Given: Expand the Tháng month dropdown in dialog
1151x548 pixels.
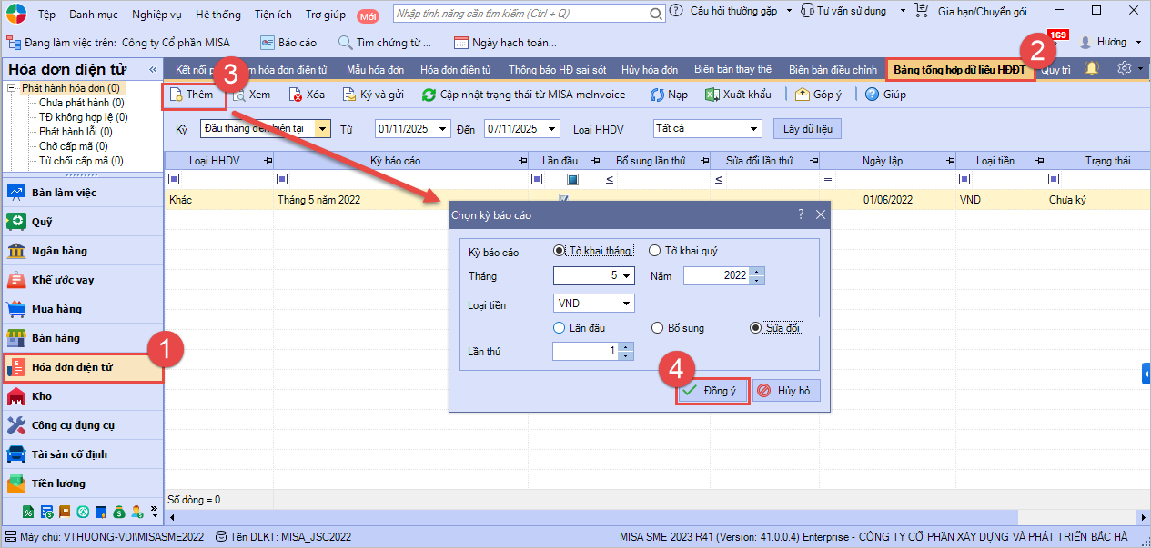Looking at the screenshot, I should coord(627,275).
